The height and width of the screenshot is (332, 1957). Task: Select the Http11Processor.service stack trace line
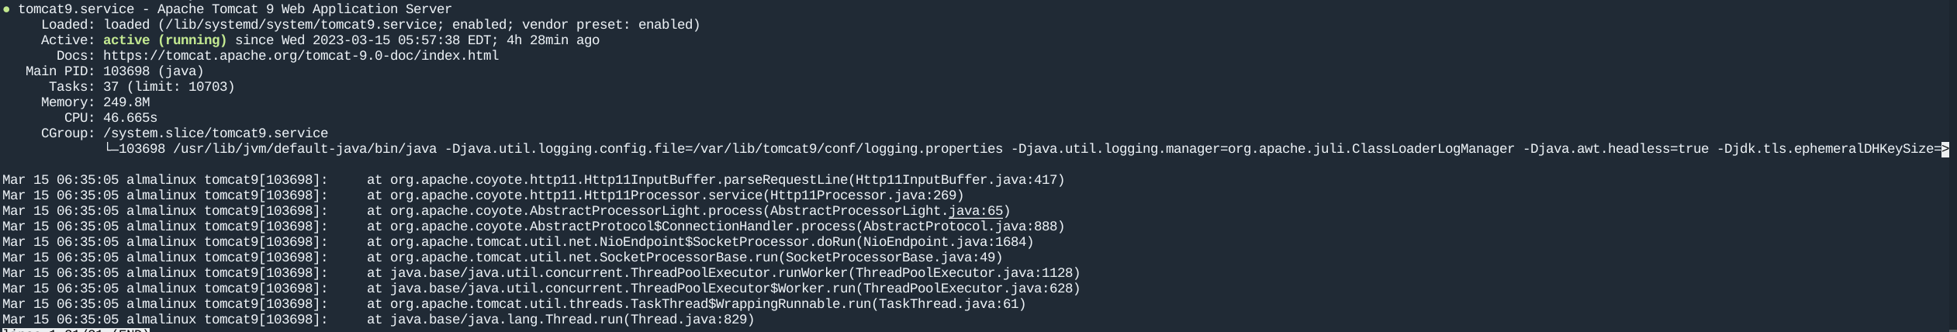point(665,195)
